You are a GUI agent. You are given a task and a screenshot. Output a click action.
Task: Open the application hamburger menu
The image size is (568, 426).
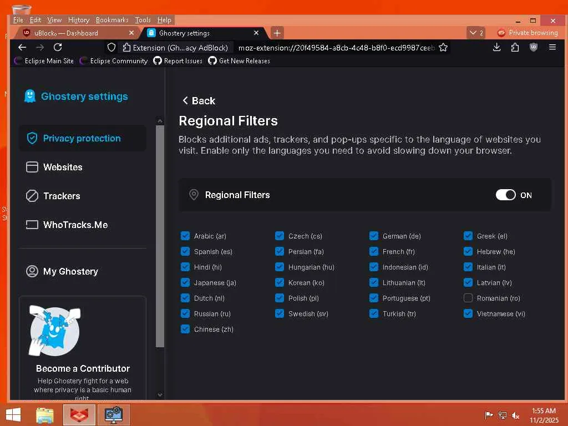(x=552, y=47)
